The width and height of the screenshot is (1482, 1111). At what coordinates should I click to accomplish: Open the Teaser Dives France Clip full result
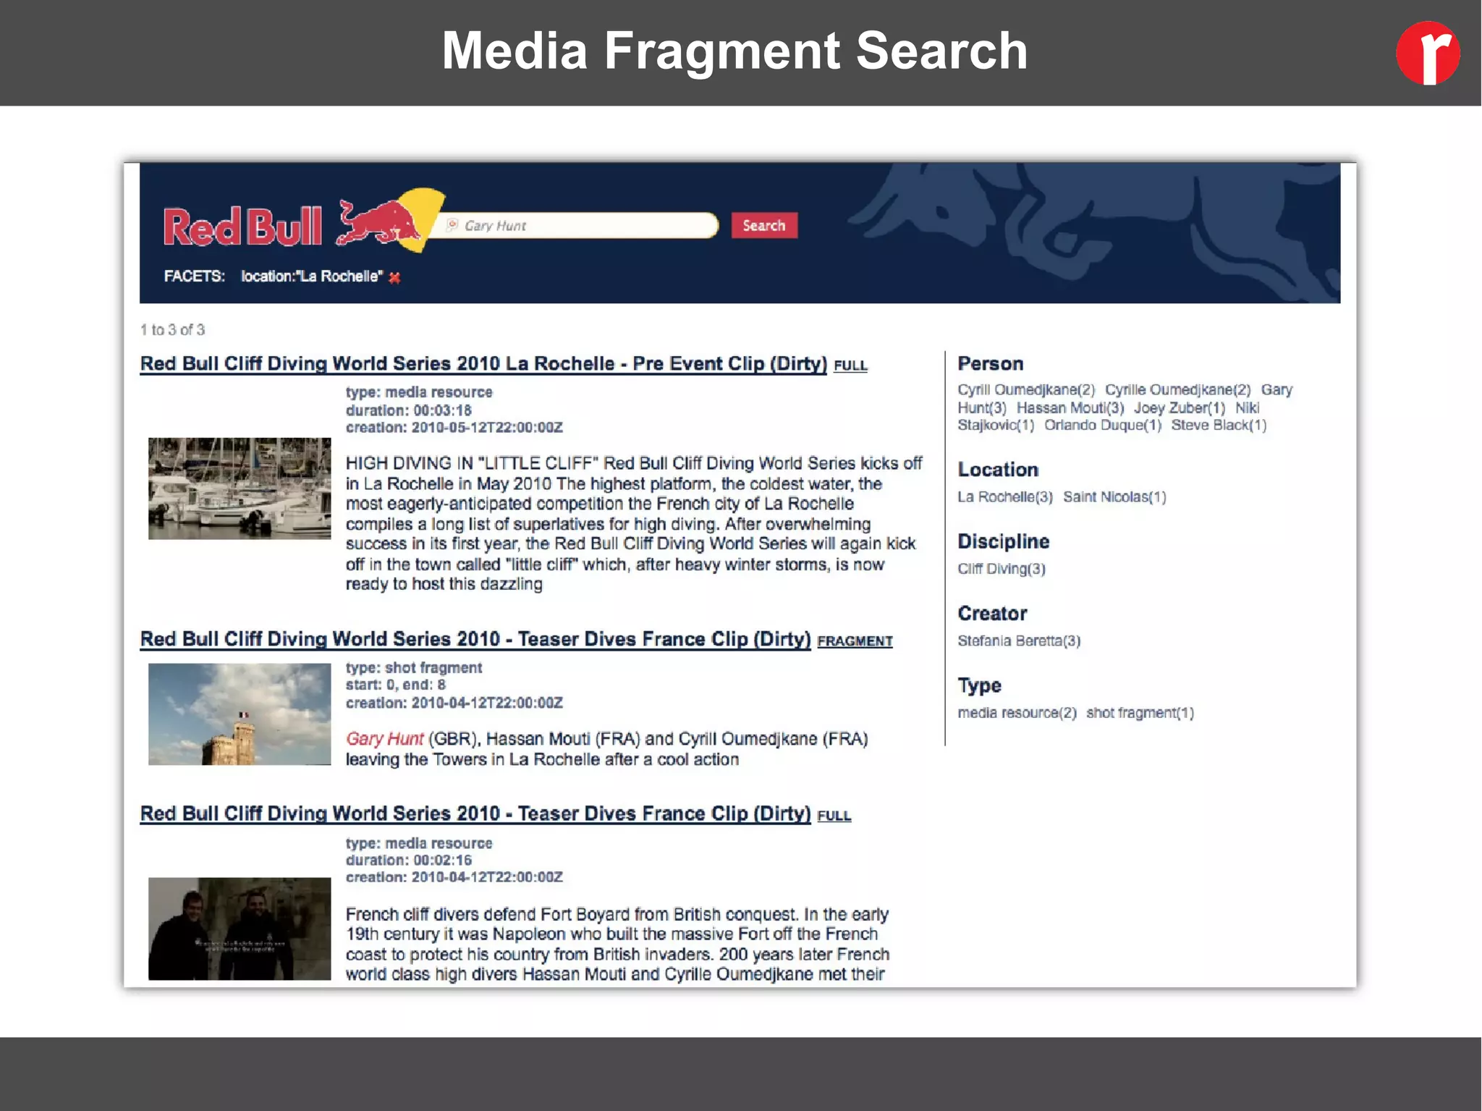point(475,814)
